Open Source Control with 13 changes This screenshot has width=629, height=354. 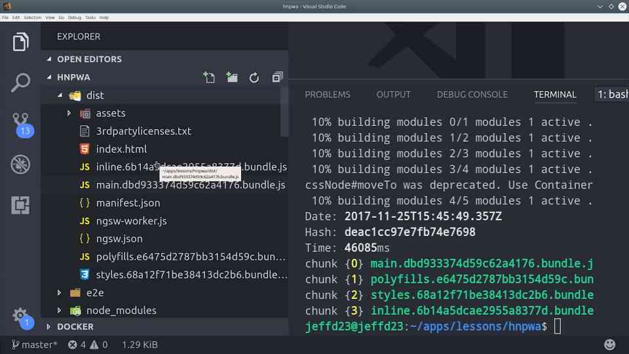(x=20, y=123)
